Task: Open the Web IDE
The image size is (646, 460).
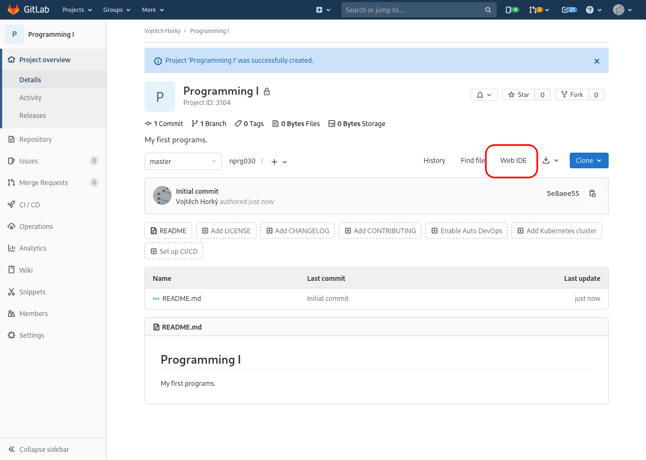Action: 513,161
